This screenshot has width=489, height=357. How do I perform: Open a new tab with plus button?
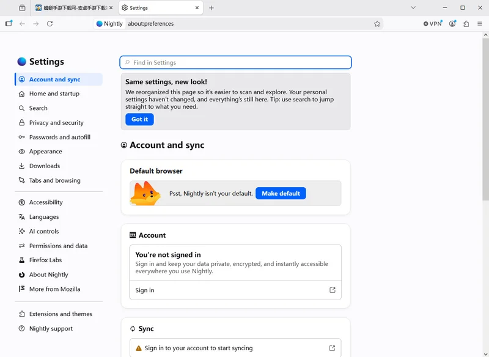click(211, 8)
